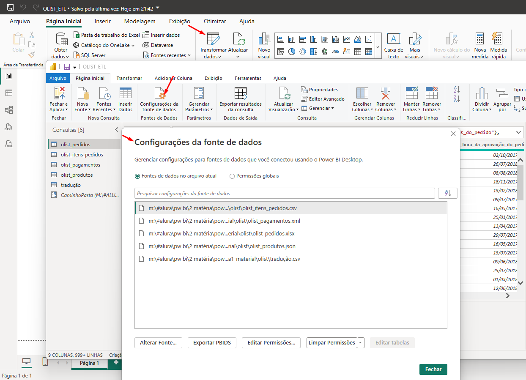Click the Nova medida calculator icon
Screen dimensions: 526x380
pos(479,39)
